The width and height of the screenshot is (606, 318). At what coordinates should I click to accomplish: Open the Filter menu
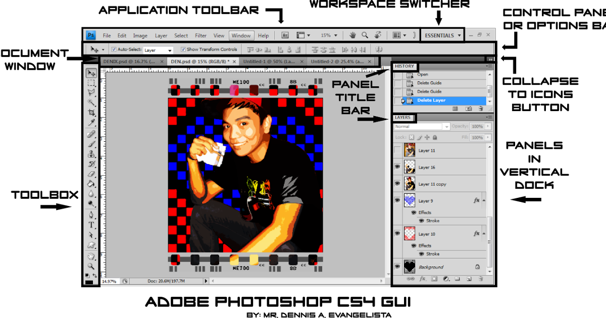pos(200,36)
